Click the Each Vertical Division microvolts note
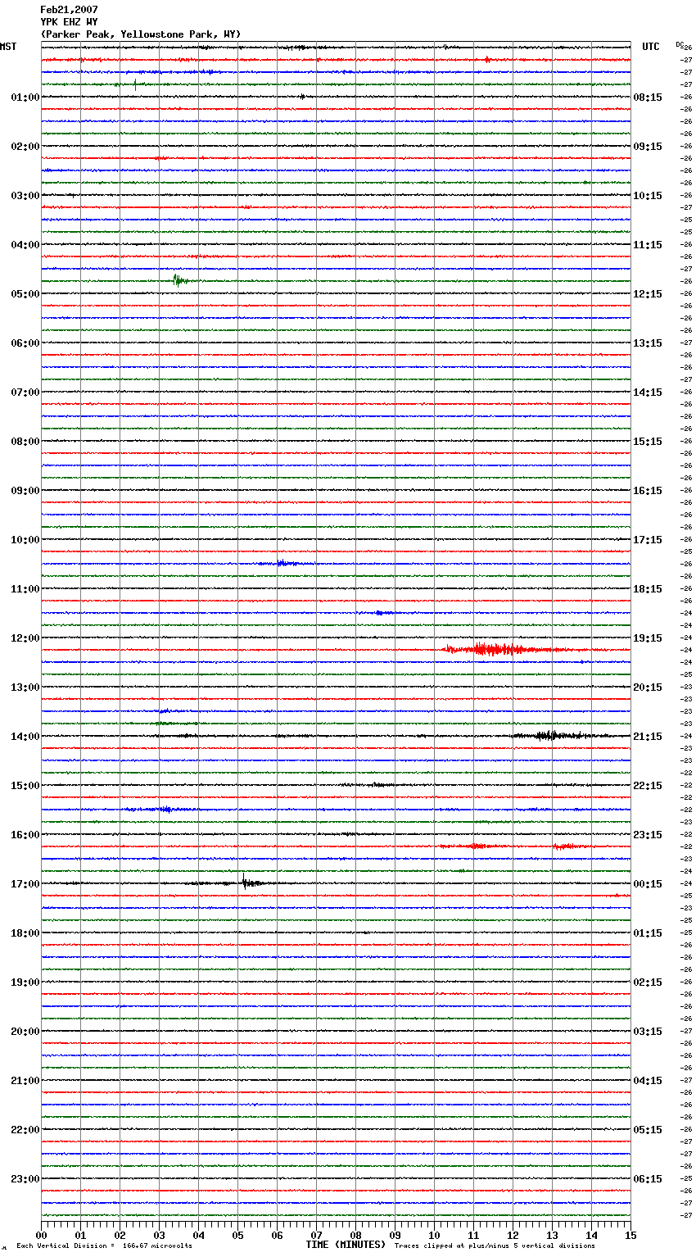This screenshot has height=1257, width=696. (104, 1246)
